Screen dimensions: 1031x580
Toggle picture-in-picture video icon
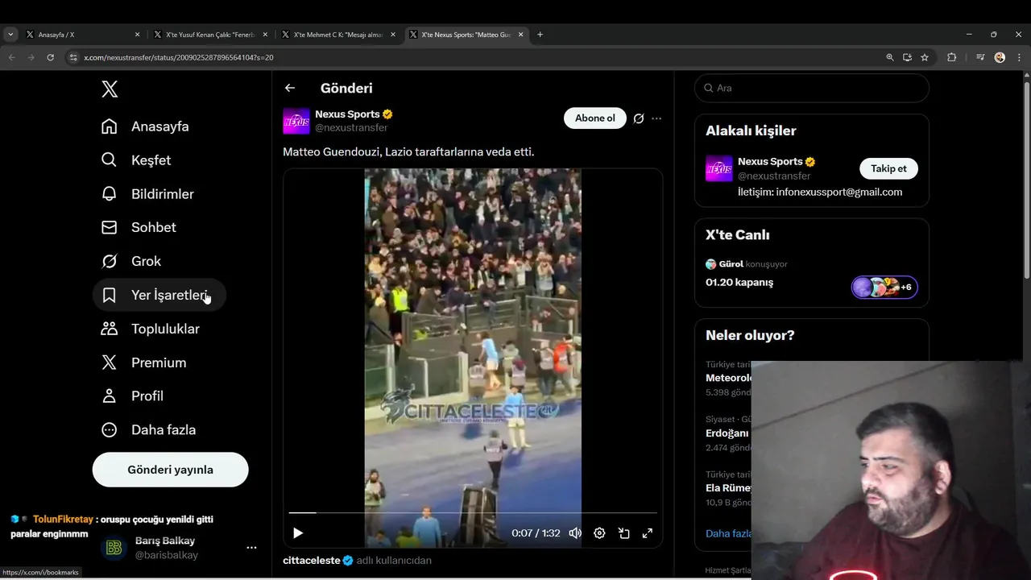click(x=623, y=533)
